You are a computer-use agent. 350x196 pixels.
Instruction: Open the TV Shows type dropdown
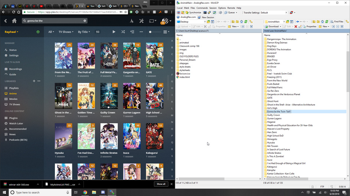pos(66,32)
